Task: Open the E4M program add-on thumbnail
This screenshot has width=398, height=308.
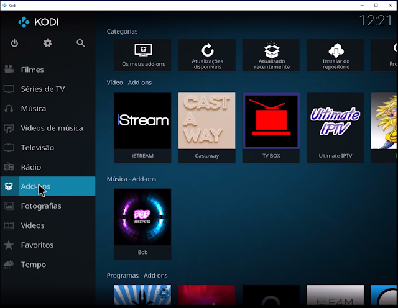Action: tap(335, 295)
